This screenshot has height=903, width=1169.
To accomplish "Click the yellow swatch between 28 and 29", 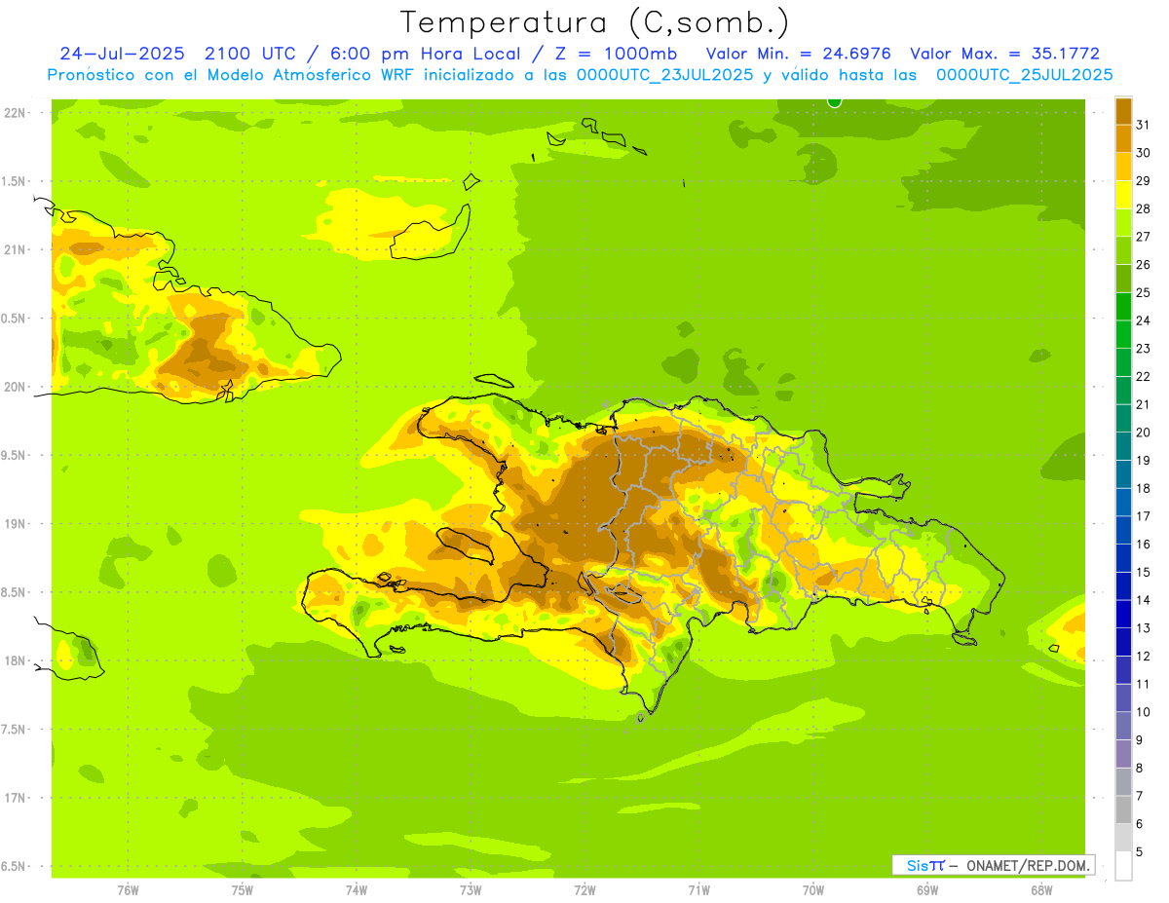I will [x=1123, y=195].
